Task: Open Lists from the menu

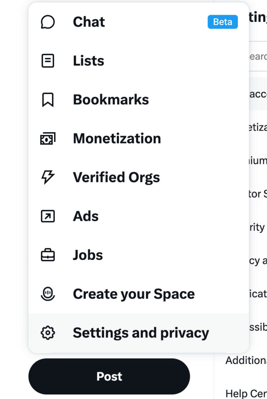Action: click(x=88, y=61)
